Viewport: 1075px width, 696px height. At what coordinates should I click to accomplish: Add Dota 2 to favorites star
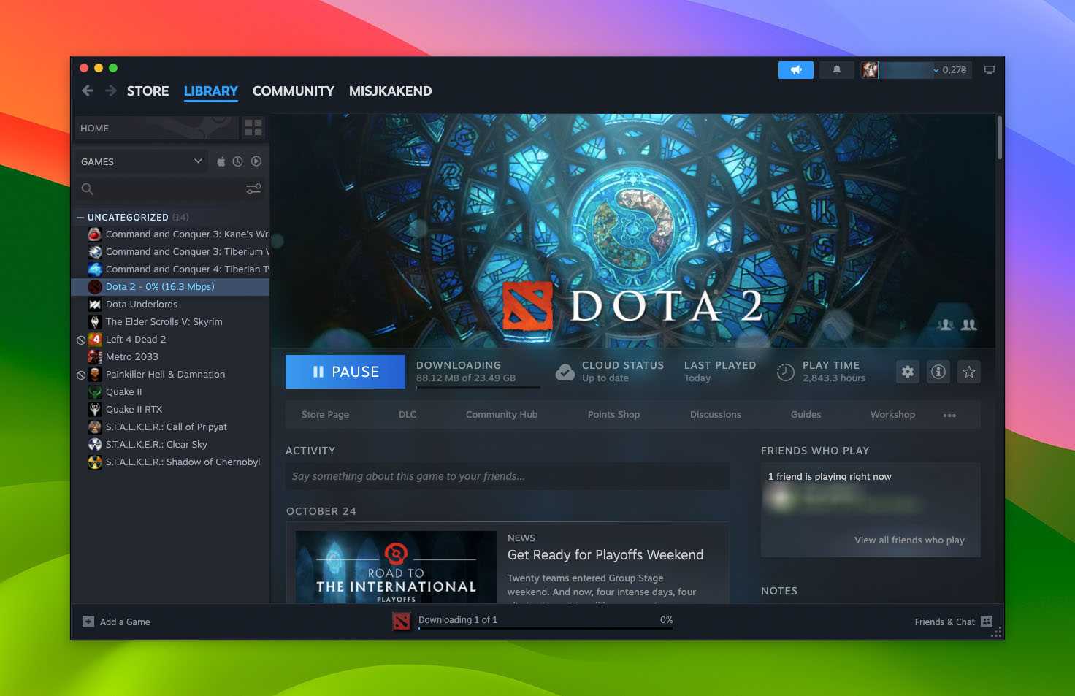coord(969,372)
